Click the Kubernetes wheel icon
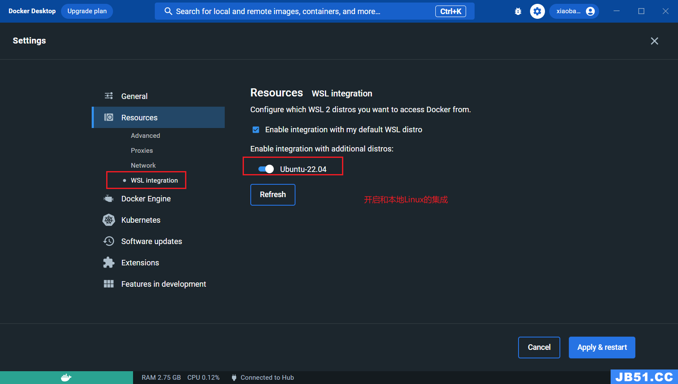 pyautogui.click(x=109, y=220)
